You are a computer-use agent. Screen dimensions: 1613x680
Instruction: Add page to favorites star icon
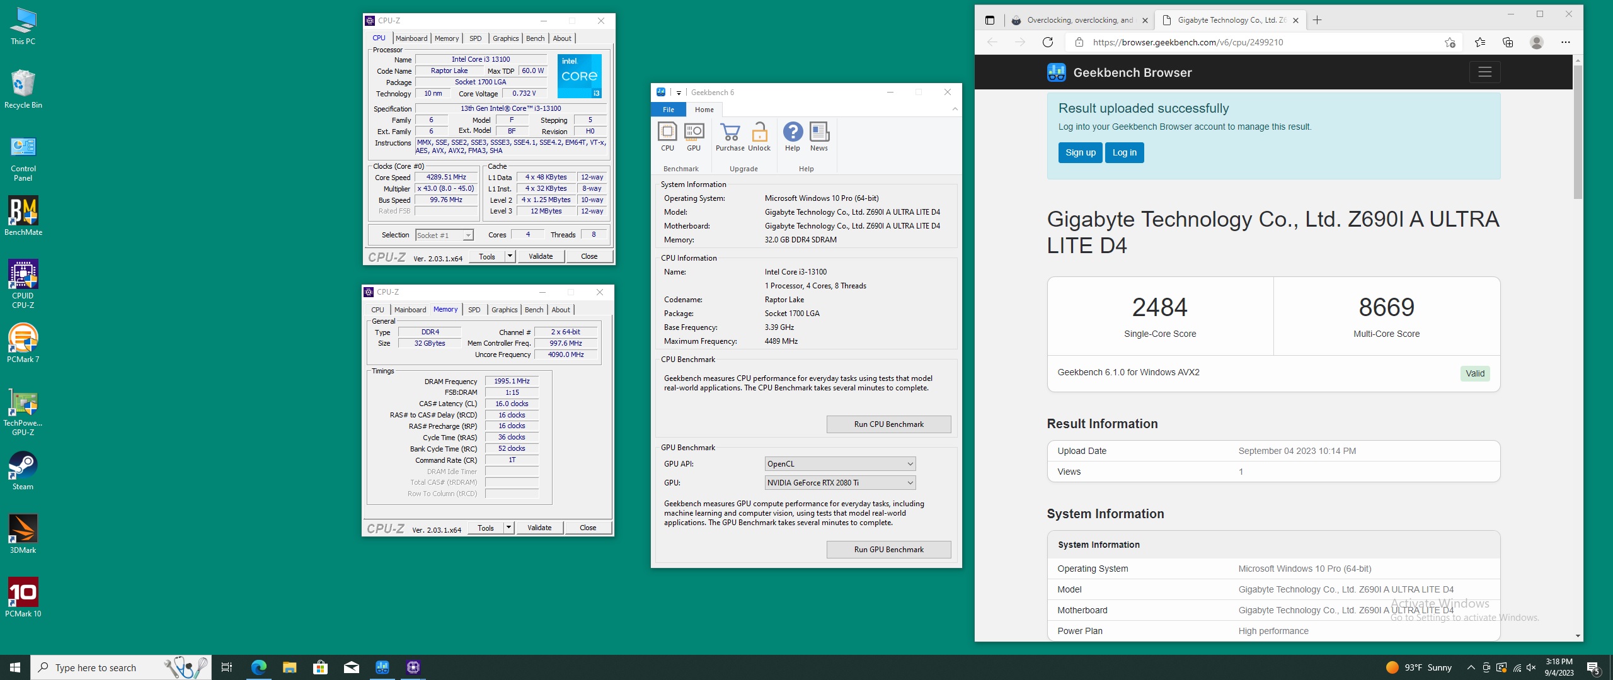tap(1450, 42)
